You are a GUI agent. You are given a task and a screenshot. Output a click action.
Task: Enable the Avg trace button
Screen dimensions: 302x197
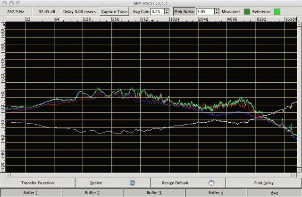[x=274, y=193]
